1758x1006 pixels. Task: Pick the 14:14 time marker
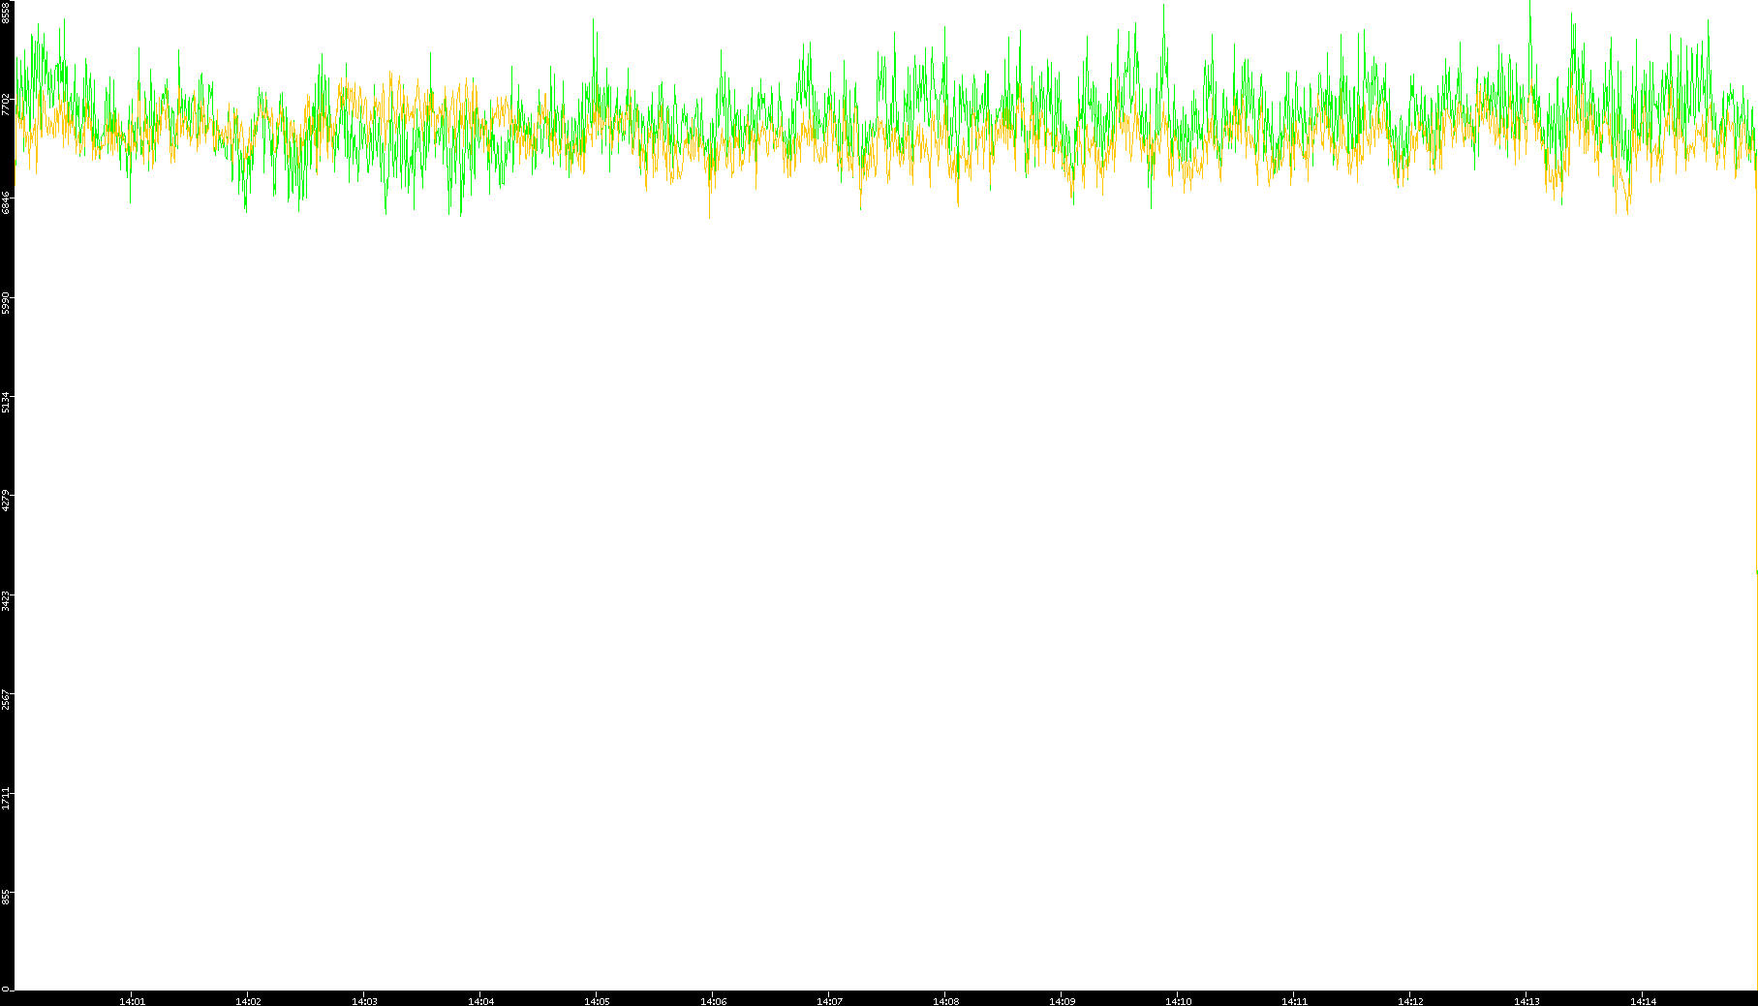point(1643,1001)
